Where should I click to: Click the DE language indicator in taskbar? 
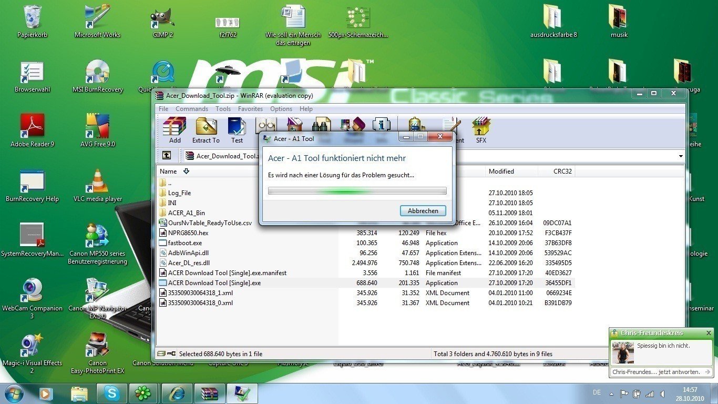597,392
